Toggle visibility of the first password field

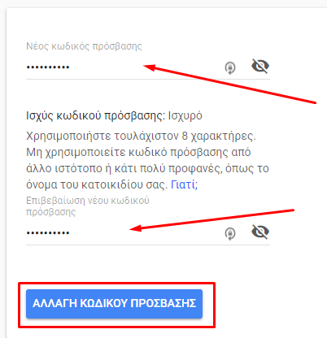tap(260, 66)
